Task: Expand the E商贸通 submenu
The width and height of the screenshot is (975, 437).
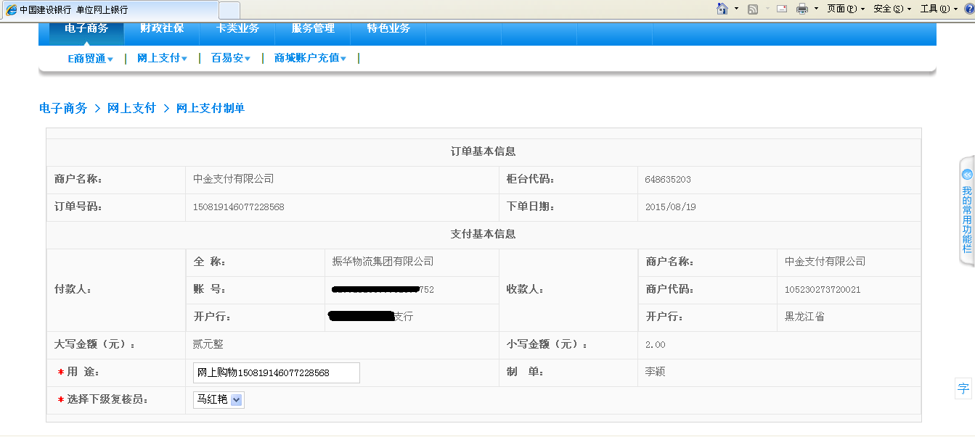Action: click(x=90, y=59)
